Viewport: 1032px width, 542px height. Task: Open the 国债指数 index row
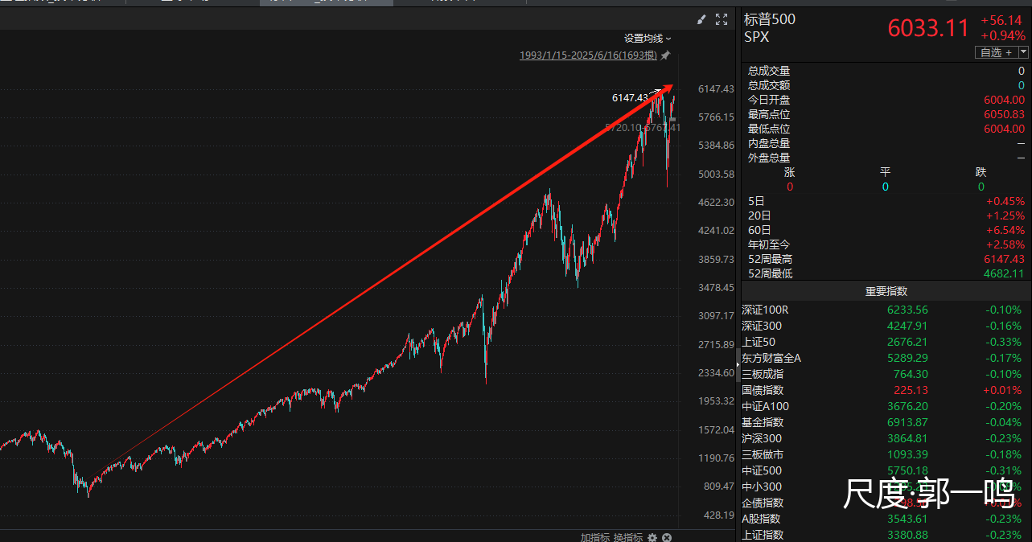(761, 390)
